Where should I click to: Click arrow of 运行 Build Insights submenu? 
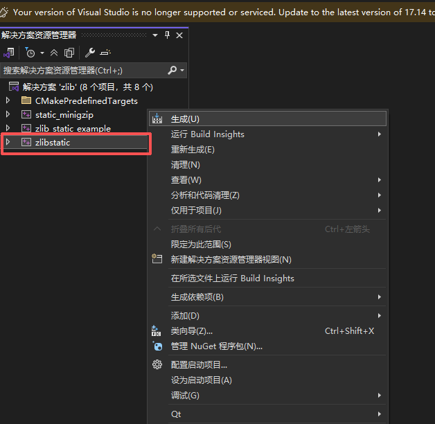click(x=379, y=134)
